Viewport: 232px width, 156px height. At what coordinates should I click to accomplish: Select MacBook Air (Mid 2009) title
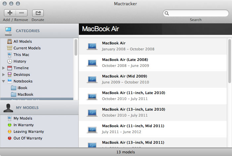tap(125, 76)
